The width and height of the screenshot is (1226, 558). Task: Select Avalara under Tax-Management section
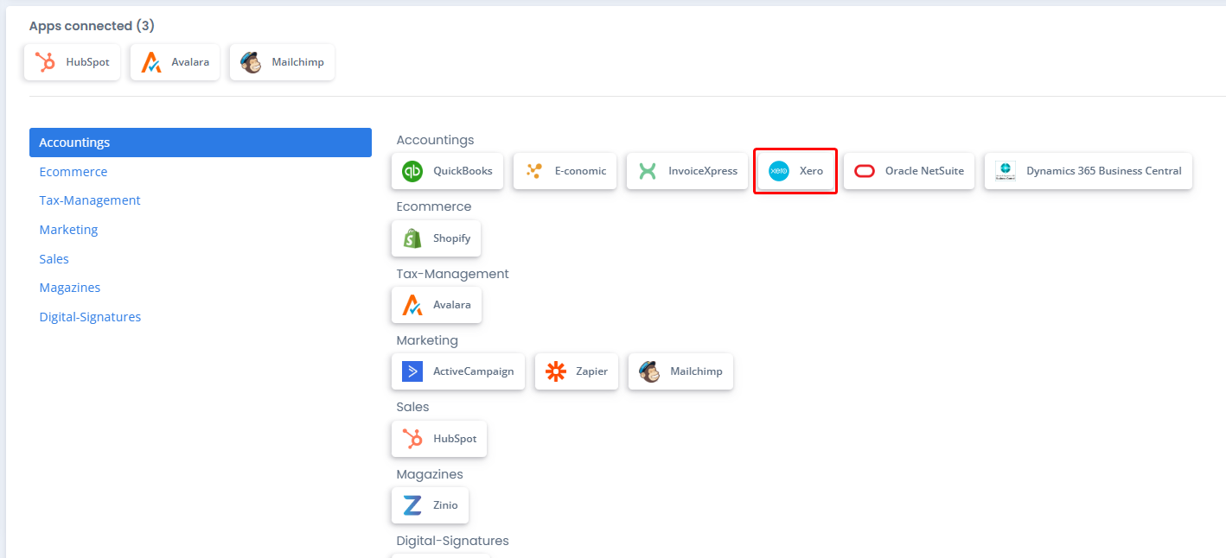coord(437,305)
